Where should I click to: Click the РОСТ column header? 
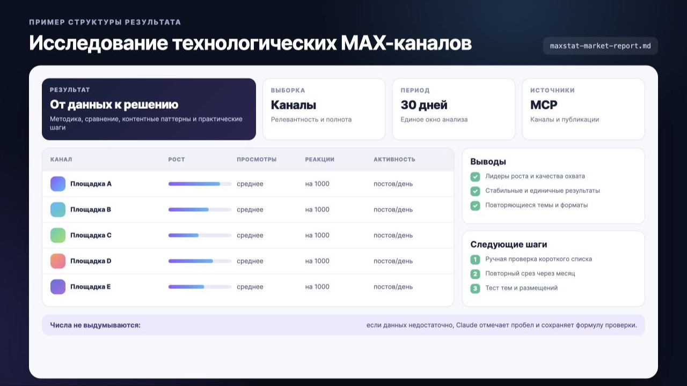[x=177, y=160]
